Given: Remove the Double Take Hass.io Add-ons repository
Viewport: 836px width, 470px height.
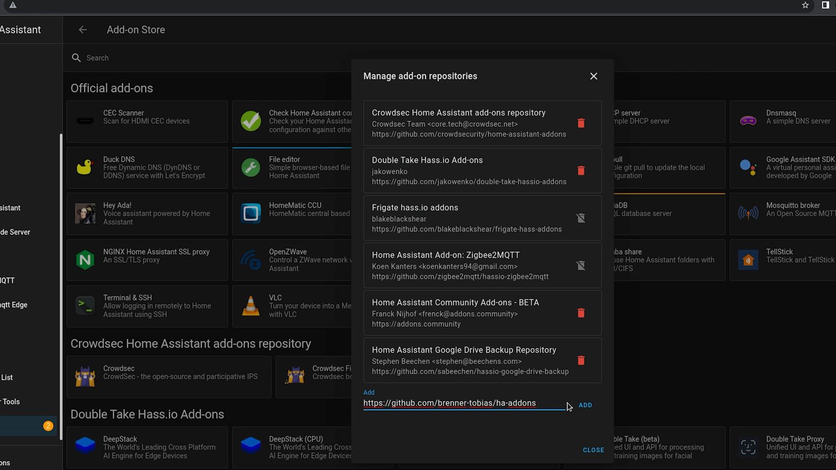Looking at the screenshot, I should (x=580, y=171).
